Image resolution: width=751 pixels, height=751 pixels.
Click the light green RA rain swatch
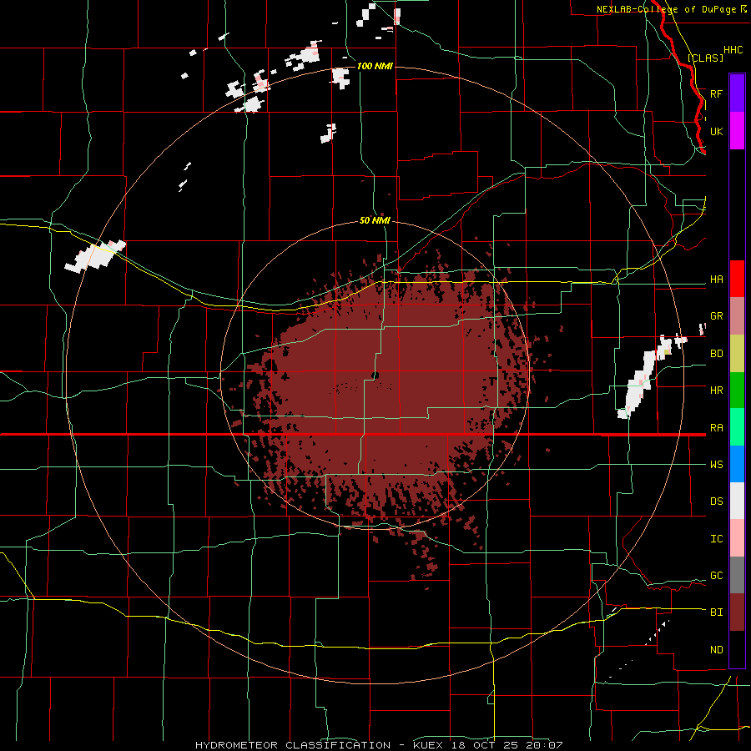pos(737,427)
